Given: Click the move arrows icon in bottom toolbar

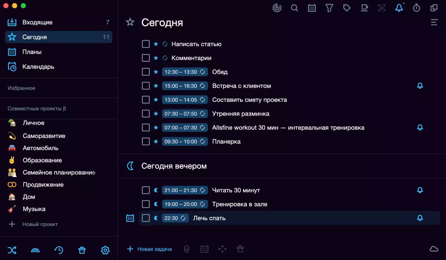Looking at the screenshot, I should (222, 249).
